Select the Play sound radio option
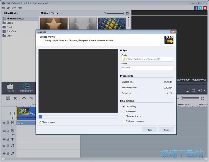This screenshot has width=209, height=162. (124, 111)
